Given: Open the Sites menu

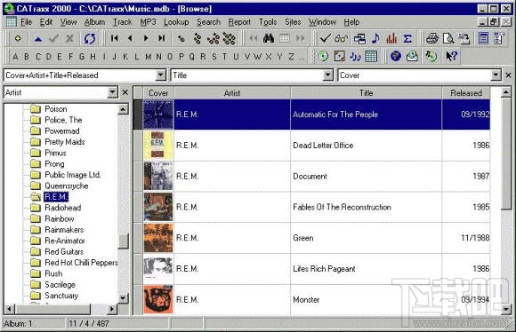Looking at the screenshot, I should 293,22.
